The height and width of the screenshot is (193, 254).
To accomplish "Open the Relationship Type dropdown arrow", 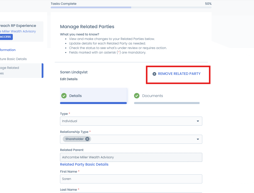I will tap(198, 139).
